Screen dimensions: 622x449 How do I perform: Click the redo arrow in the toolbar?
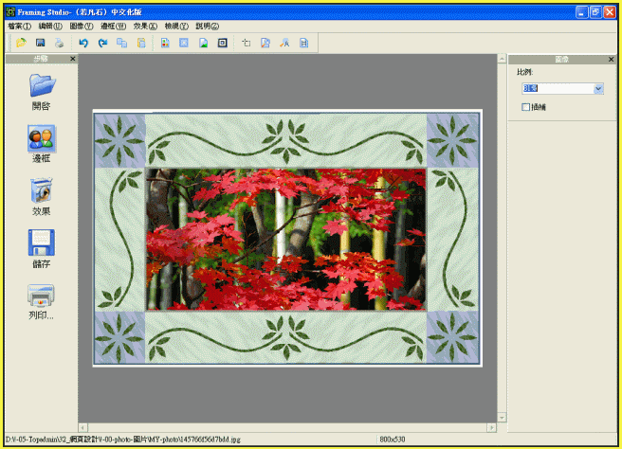tap(102, 43)
